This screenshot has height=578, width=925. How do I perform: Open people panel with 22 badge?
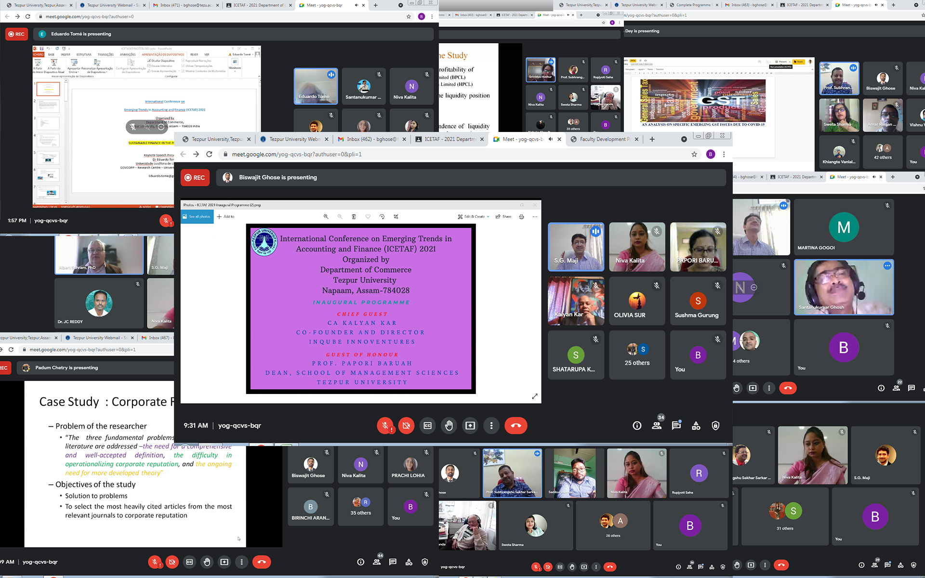tap(897, 387)
